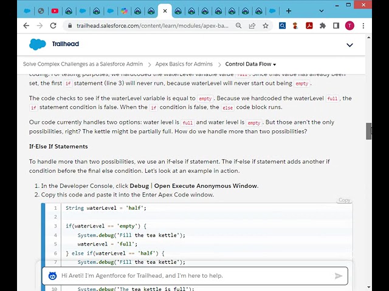
Task: Click the trailhead.salesforce.com address bar
Action: click(153, 25)
